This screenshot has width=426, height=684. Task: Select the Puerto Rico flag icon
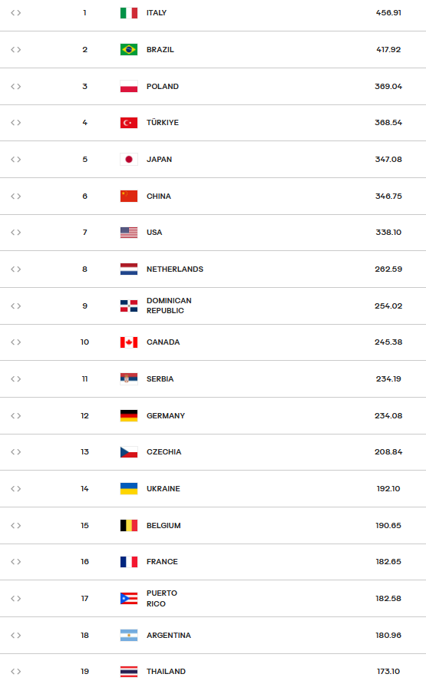click(129, 599)
